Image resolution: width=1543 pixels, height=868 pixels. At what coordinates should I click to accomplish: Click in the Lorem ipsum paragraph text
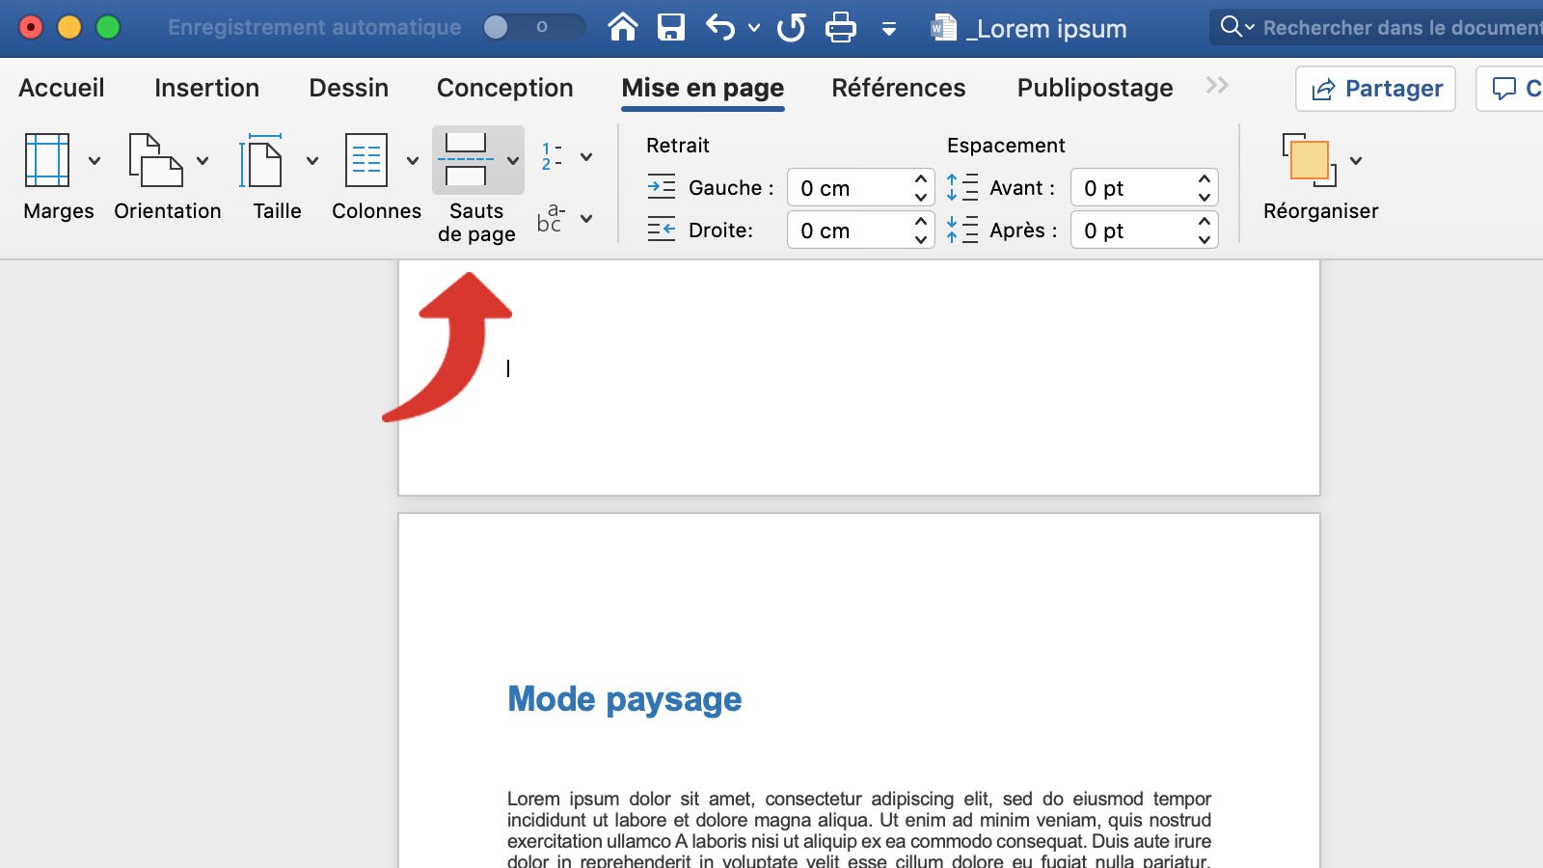pos(858,829)
